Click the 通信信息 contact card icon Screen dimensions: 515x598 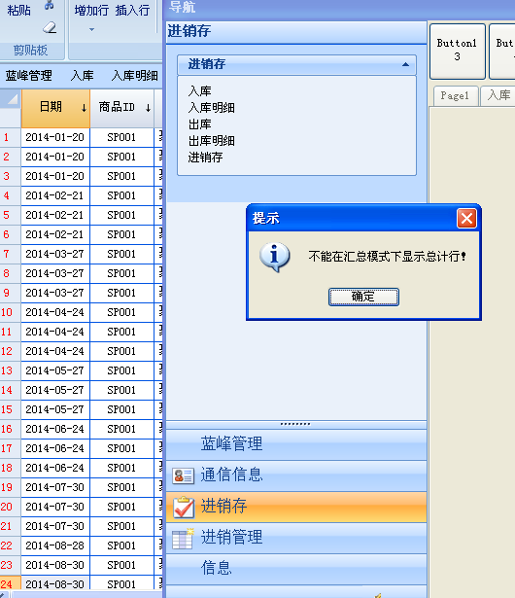(x=183, y=475)
